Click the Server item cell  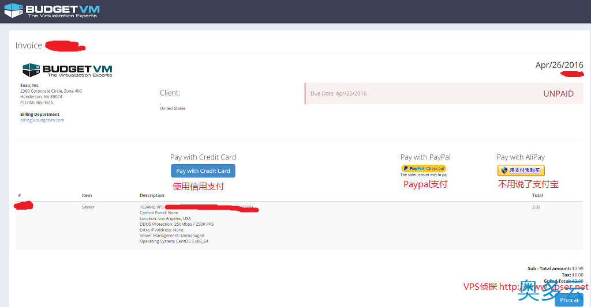click(88, 207)
